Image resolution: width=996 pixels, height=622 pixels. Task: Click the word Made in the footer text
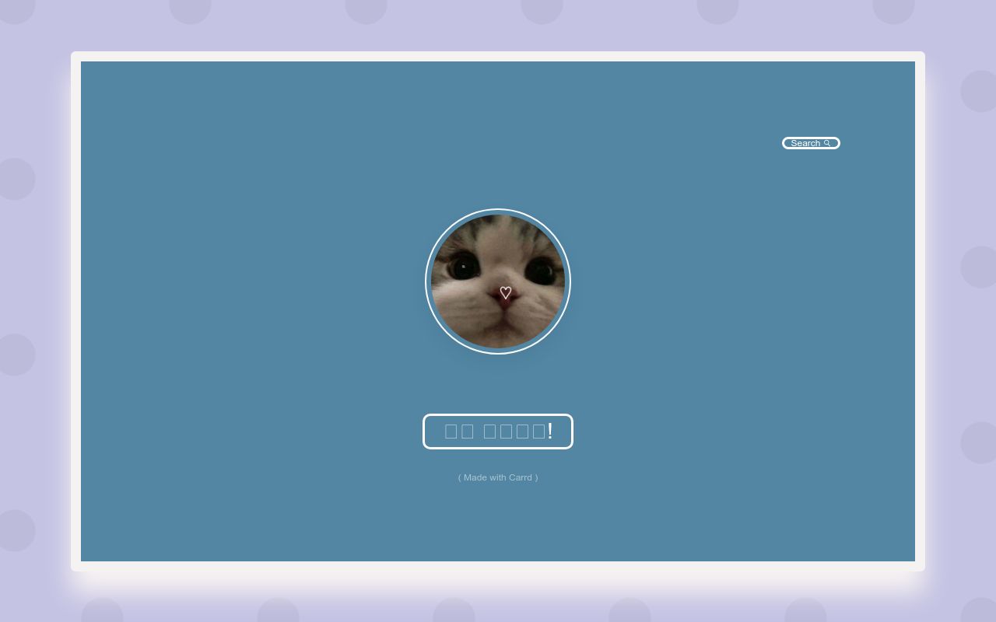[475, 477]
